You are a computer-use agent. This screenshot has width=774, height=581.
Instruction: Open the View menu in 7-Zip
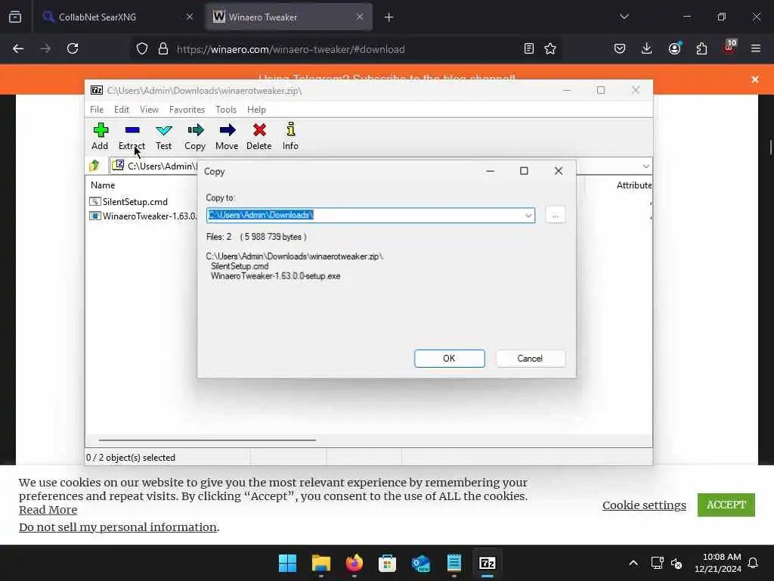pos(149,110)
